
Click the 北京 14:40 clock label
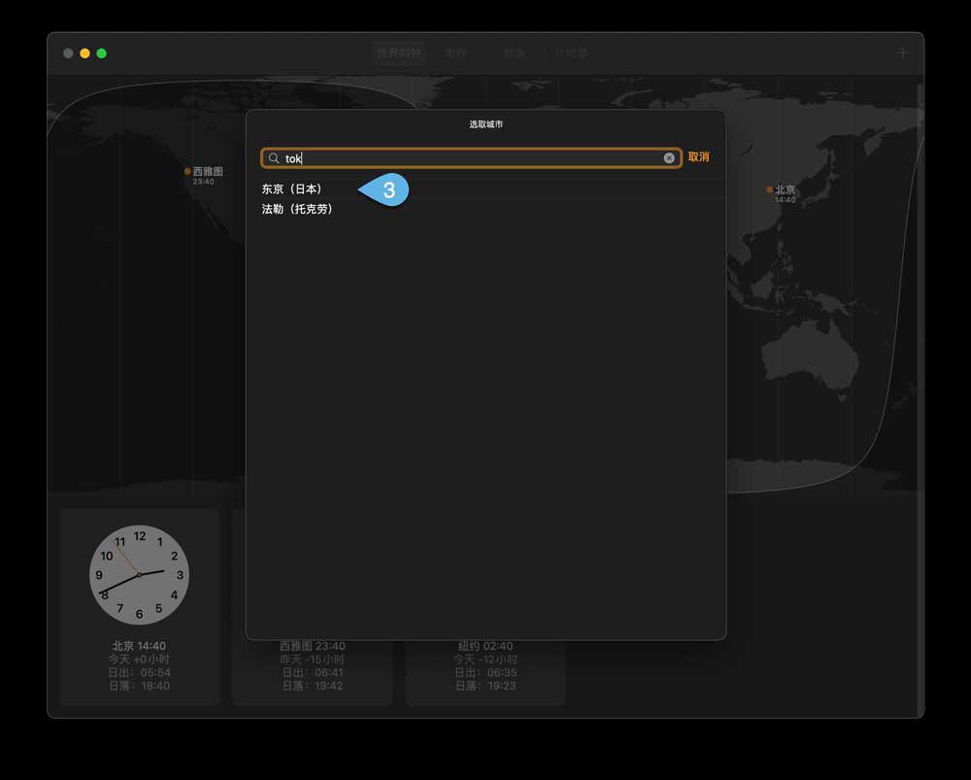[139, 646]
